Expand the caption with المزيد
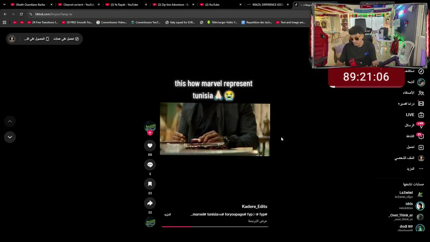Viewport: 430px width, 242px height. 167,214
